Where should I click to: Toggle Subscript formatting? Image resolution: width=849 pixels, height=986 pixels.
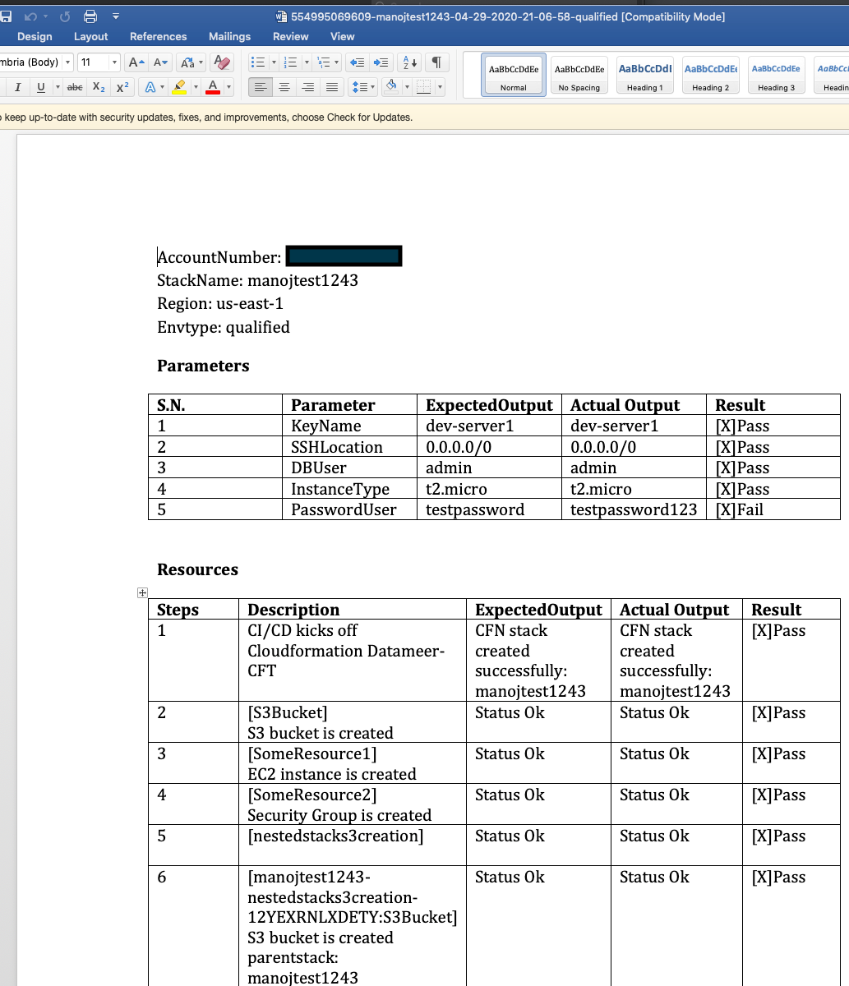pyautogui.click(x=99, y=87)
